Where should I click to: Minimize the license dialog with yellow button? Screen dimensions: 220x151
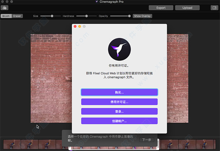coord(80,26)
